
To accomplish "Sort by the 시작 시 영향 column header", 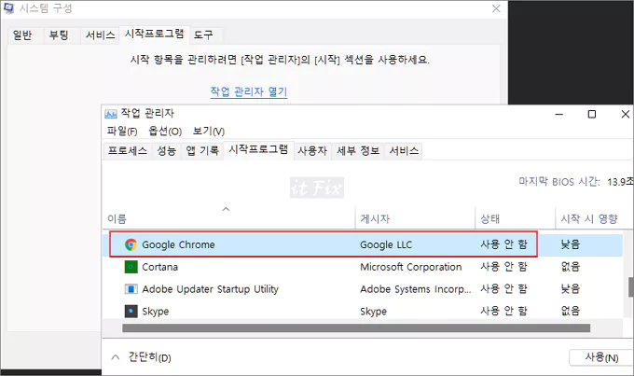I will point(588,219).
